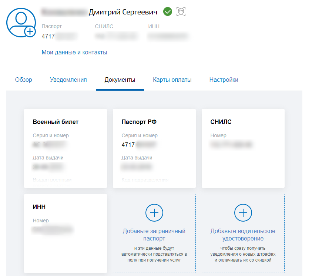This screenshot has width=312, height=276.
Task: Open Мои данные и контакты link
Action: (74, 52)
